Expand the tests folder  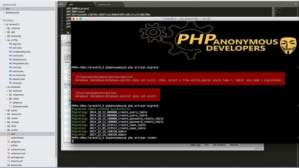(6, 126)
